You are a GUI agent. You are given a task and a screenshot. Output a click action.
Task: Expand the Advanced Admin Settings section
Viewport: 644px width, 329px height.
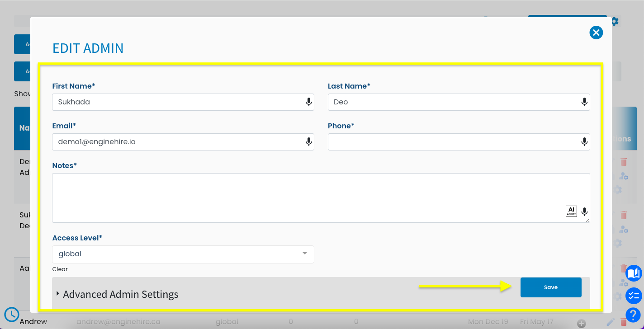(120, 294)
